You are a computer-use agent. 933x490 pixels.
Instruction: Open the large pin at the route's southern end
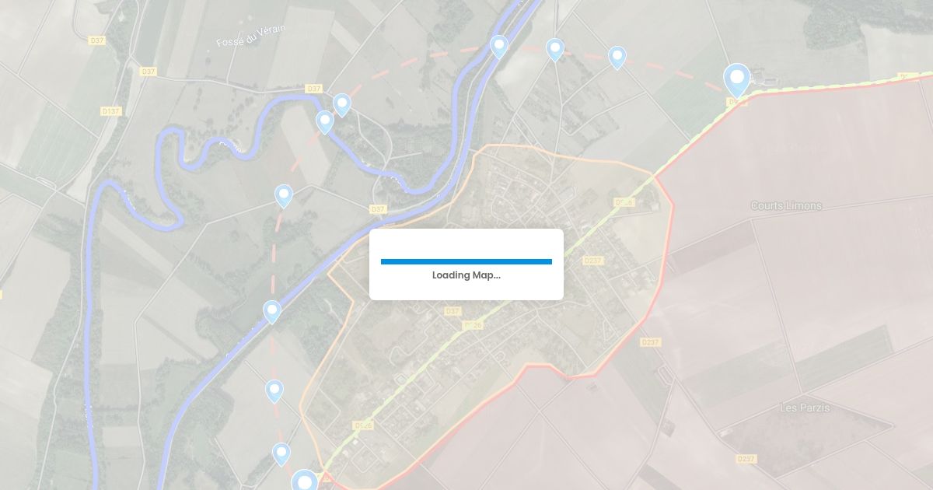305,481
